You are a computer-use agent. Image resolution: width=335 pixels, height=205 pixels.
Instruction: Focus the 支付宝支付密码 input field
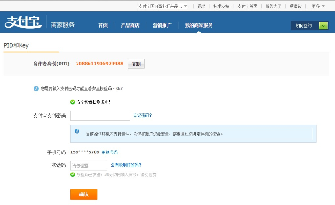[x=100, y=116]
